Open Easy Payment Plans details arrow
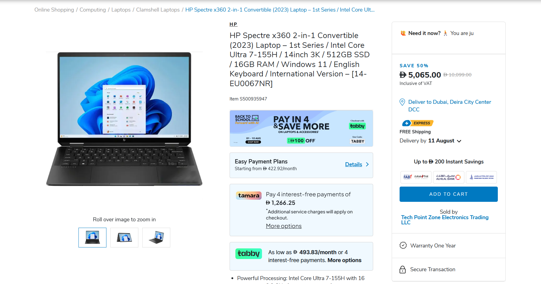Viewport: 541px width, 284px height. pos(367,164)
